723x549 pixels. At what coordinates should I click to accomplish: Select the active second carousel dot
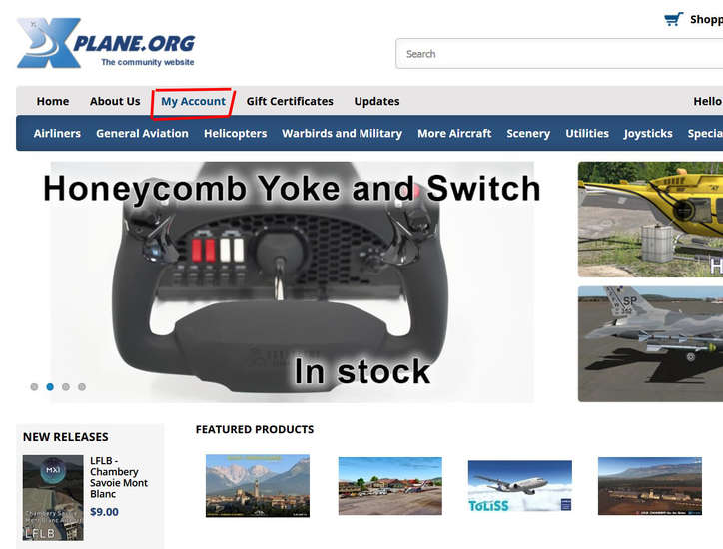click(50, 386)
